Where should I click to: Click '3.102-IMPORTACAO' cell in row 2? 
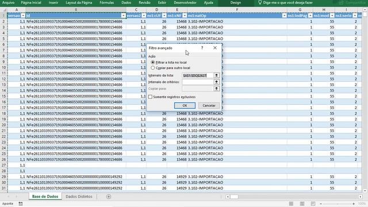click(237, 21)
